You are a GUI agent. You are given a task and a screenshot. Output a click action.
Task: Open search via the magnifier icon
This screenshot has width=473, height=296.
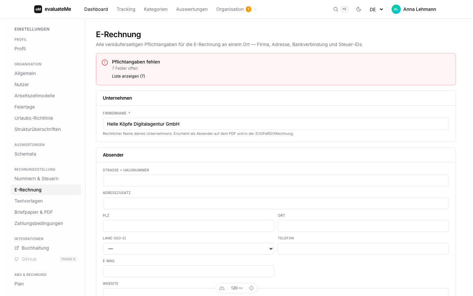336,9
